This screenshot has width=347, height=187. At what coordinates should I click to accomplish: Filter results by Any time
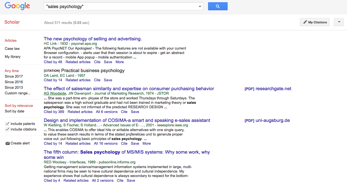[12, 71]
